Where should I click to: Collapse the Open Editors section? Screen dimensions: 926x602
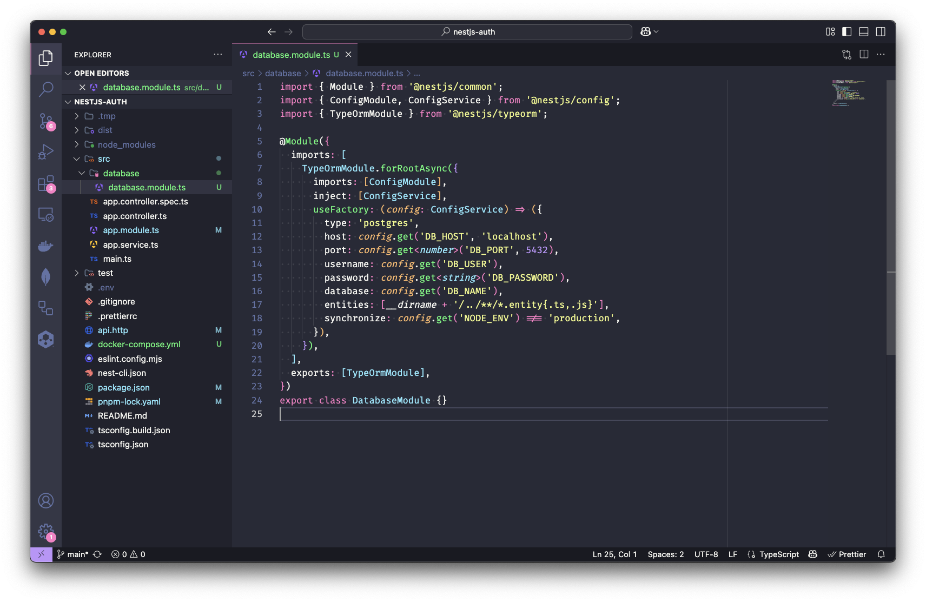click(x=68, y=73)
